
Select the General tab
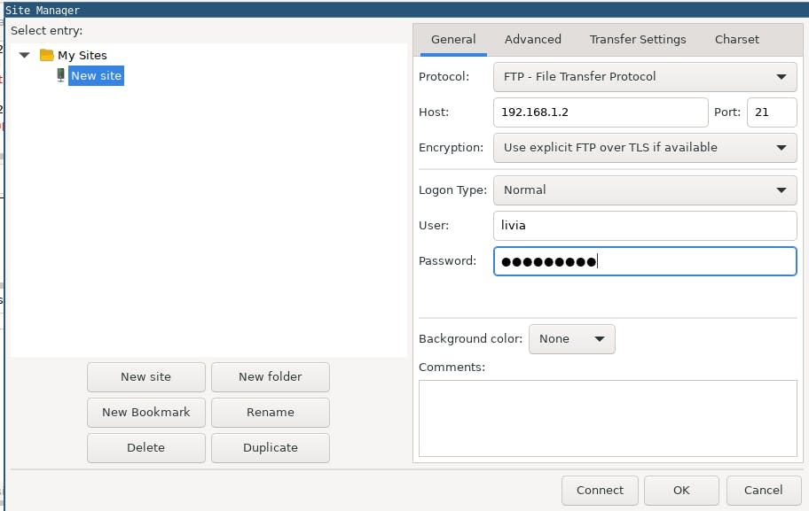point(453,39)
